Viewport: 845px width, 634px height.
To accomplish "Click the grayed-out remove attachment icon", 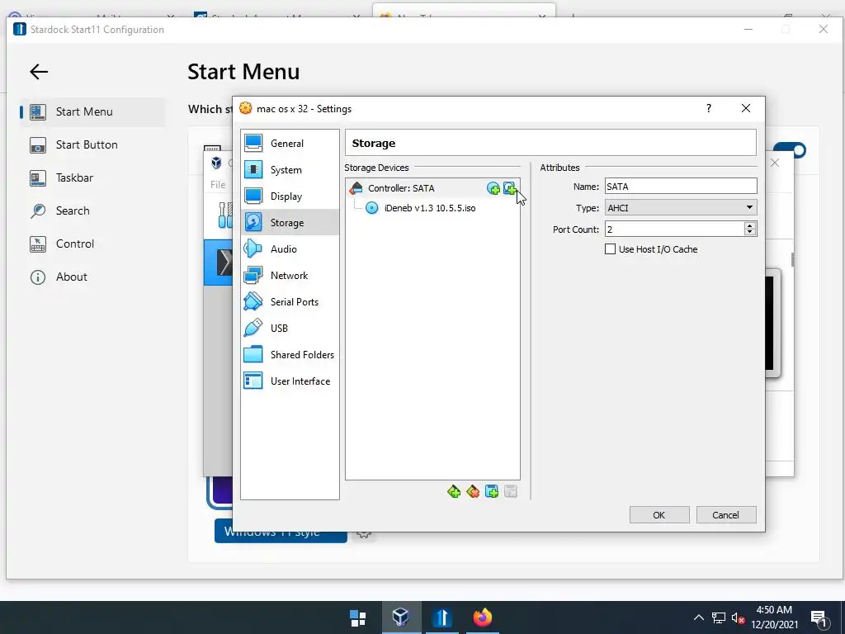I will click(510, 491).
